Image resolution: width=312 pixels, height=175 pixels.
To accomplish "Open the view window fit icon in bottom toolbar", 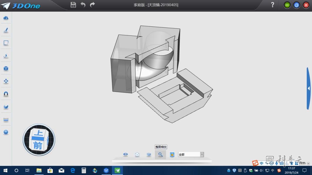I will coord(172,154).
